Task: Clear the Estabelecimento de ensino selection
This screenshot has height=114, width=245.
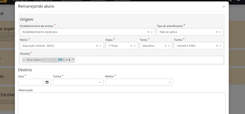Action: (148, 32)
